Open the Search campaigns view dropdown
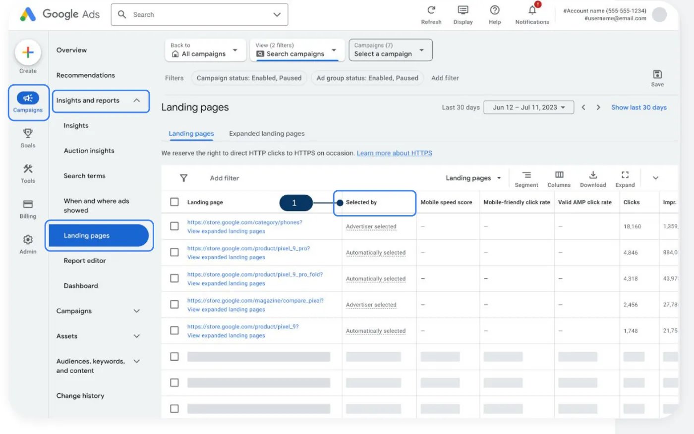This screenshot has height=434, width=694. 297,50
